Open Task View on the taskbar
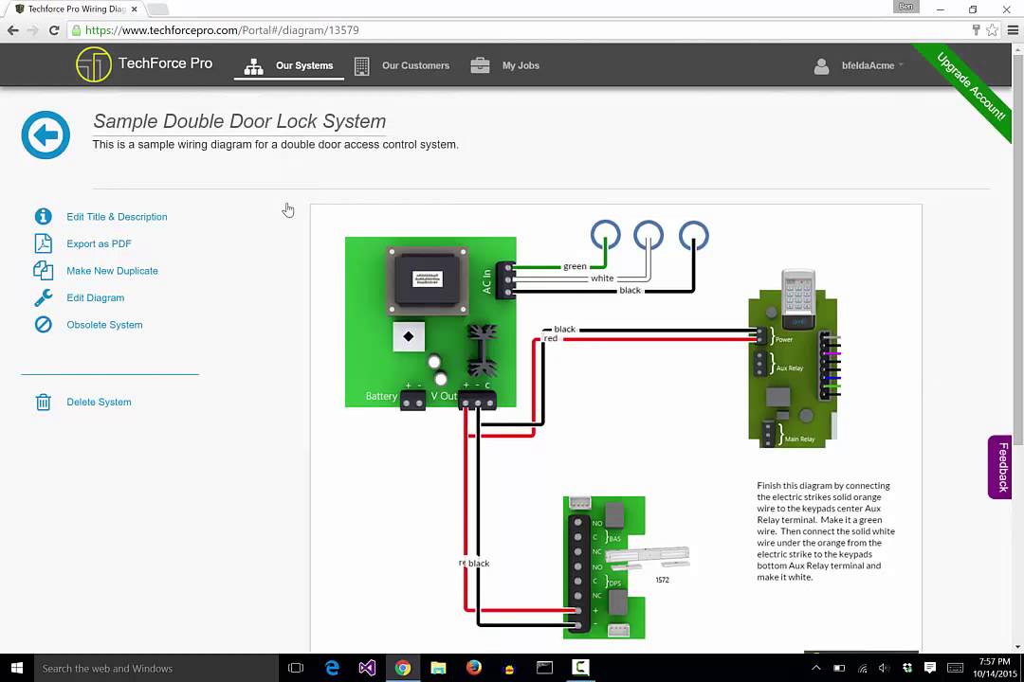Screen dimensions: 1024x682 (x=296, y=668)
